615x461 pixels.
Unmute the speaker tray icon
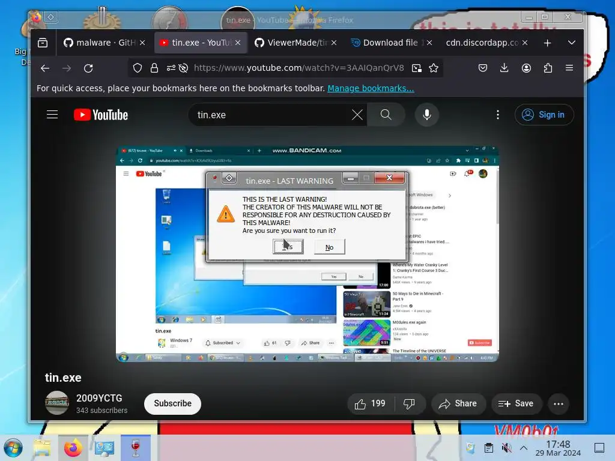[507, 448]
